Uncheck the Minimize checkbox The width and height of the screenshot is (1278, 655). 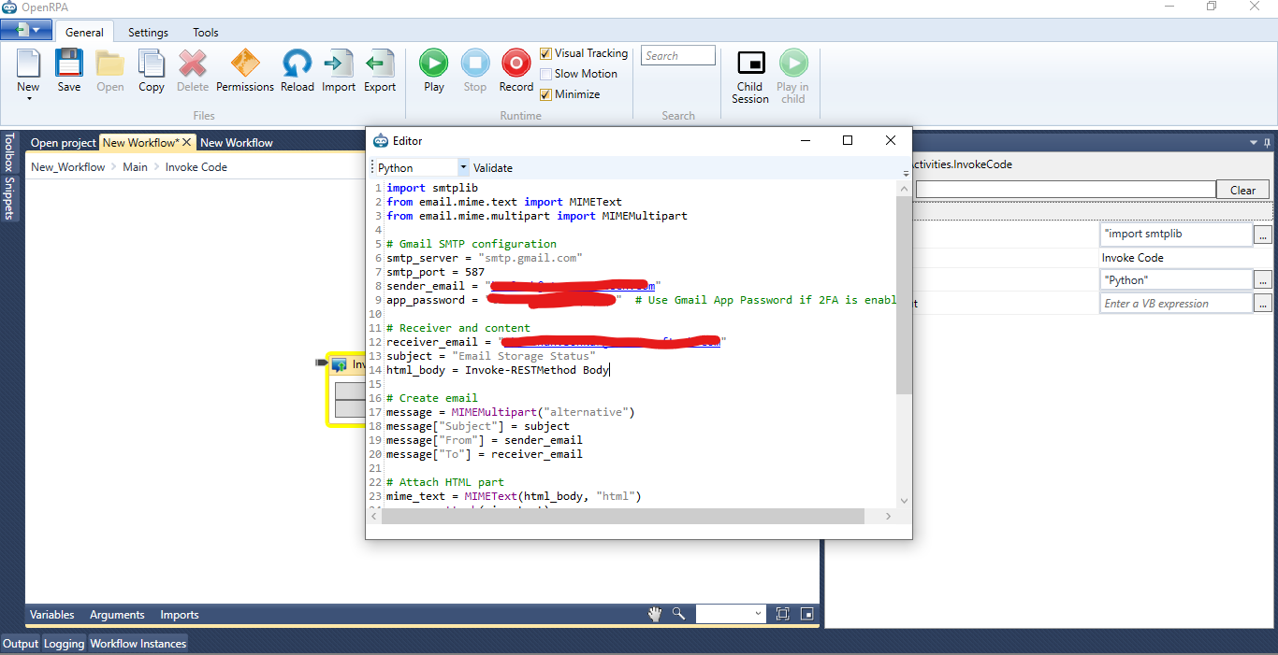pos(546,94)
